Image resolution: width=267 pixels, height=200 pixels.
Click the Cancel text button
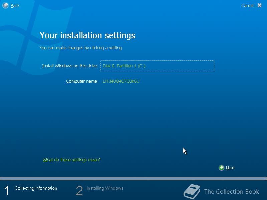[248, 5]
